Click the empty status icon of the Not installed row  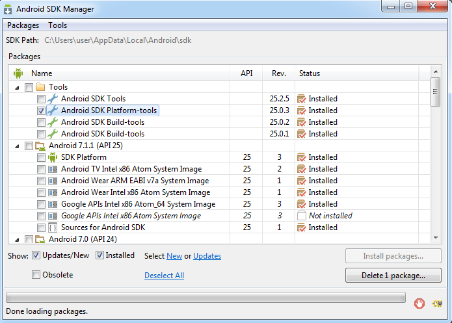302,216
